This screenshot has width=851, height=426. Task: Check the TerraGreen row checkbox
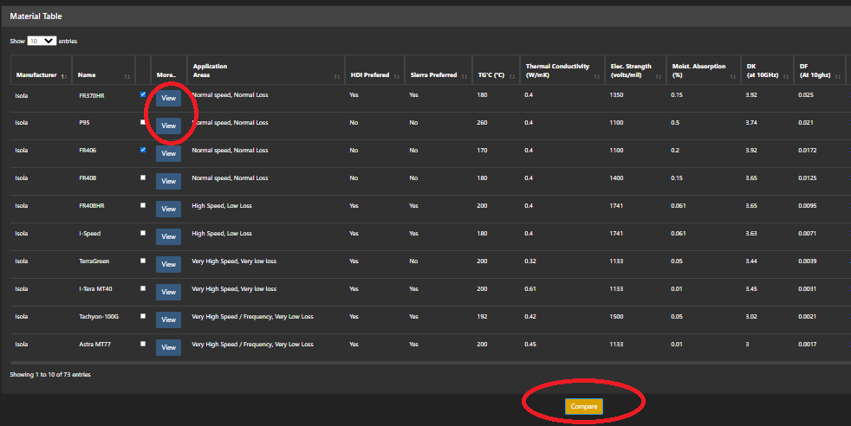pyautogui.click(x=143, y=260)
